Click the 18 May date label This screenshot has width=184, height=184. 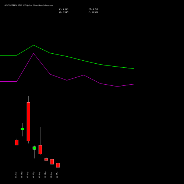click(x=33, y=175)
